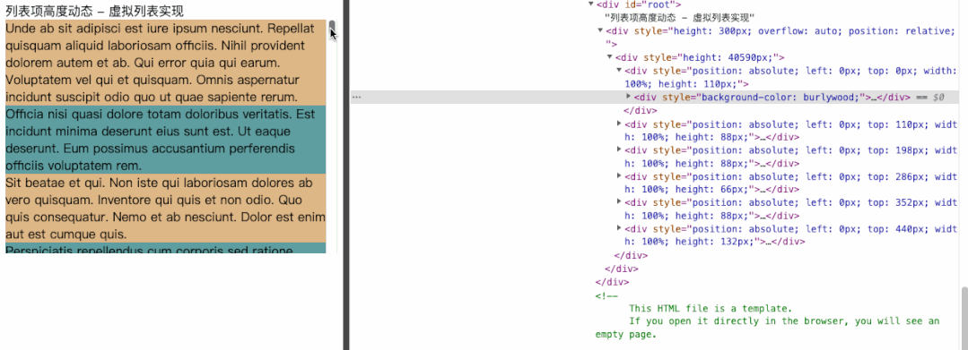
Task: Select the HTML template comment text
Action: 767,315
